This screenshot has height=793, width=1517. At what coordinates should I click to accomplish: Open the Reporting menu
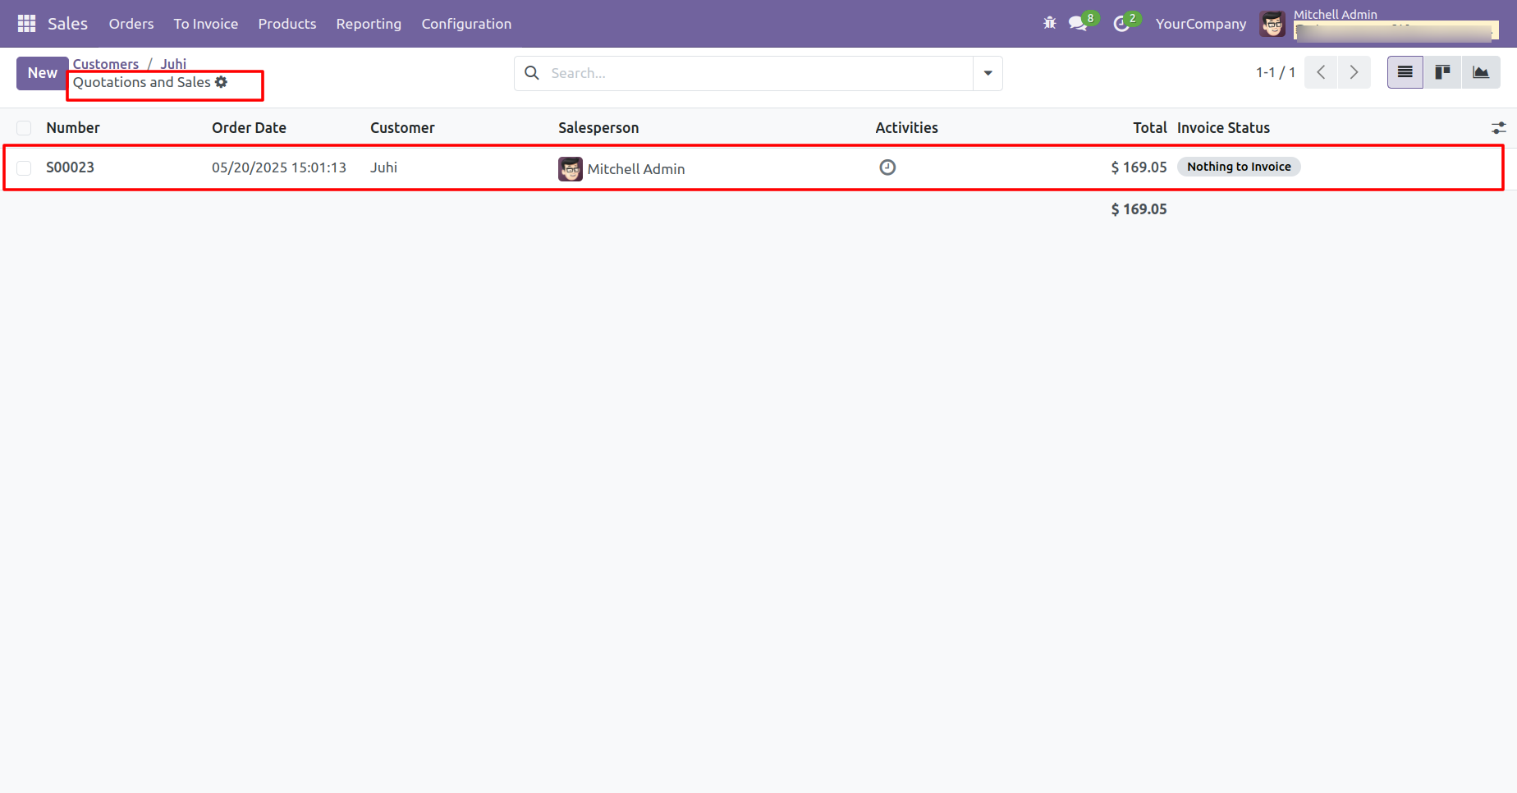point(369,24)
